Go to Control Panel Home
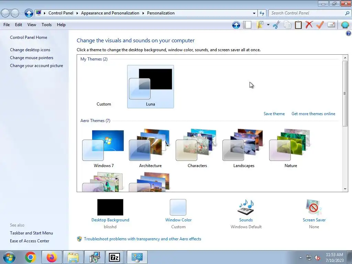This screenshot has height=264, width=352. pos(29,37)
